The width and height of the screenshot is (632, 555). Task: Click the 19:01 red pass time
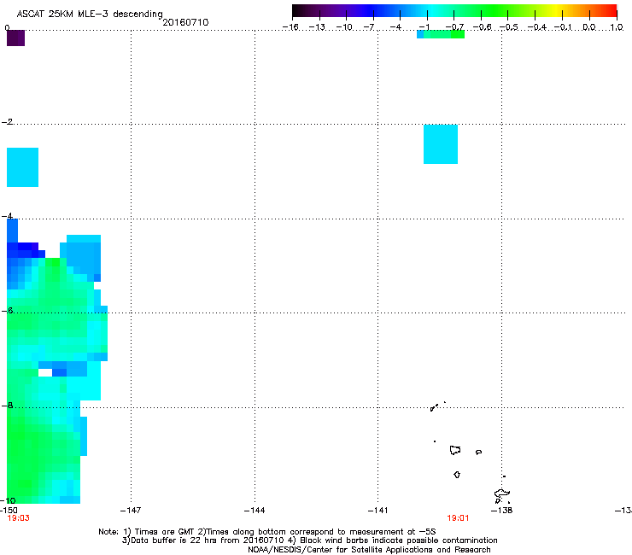[458, 518]
